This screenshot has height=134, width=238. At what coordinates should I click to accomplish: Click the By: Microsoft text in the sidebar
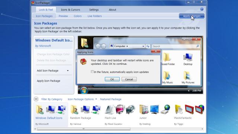click(x=43, y=46)
